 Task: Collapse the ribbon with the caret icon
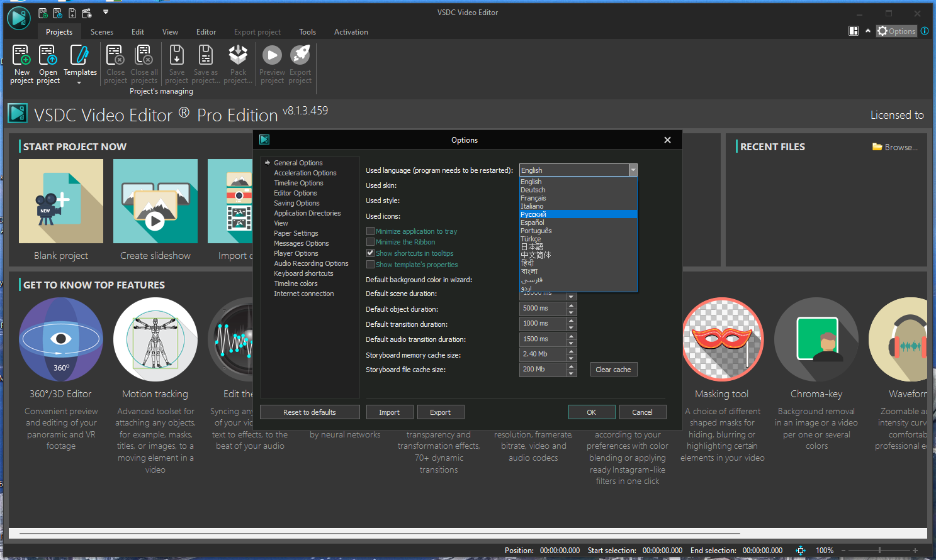[x=868, y=31]
